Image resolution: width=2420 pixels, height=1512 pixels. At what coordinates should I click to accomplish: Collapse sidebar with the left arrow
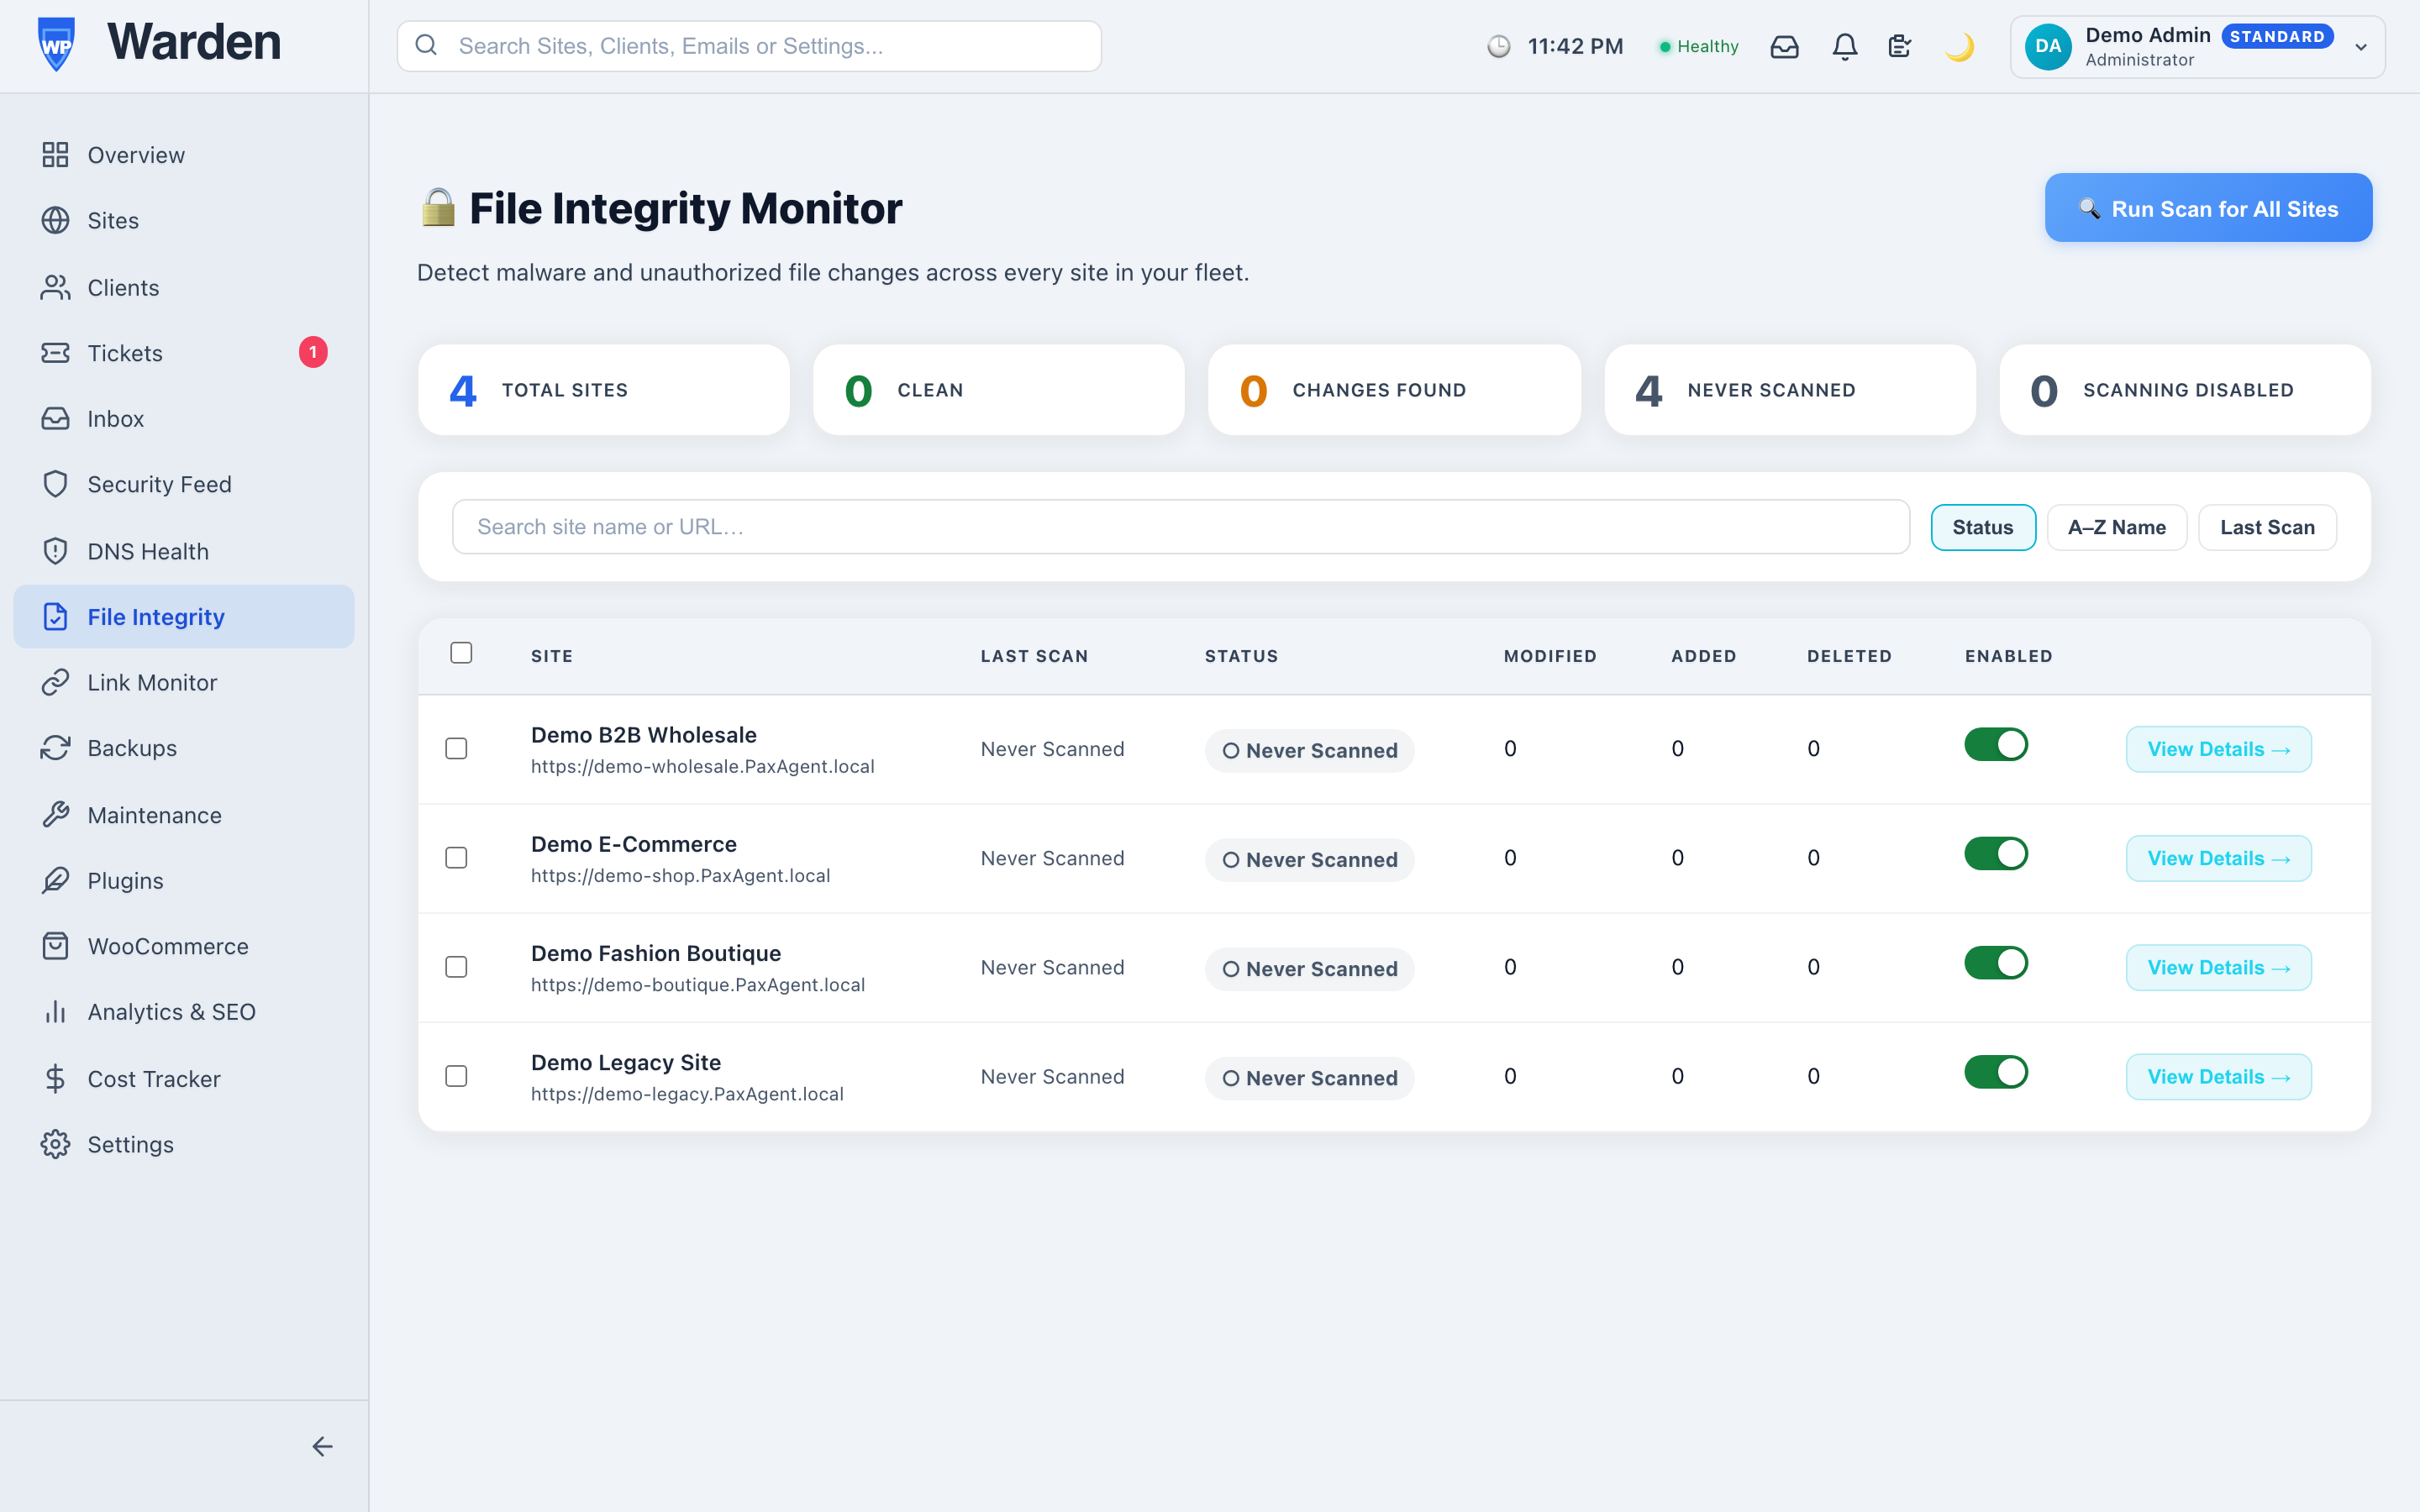point(322,1447)
